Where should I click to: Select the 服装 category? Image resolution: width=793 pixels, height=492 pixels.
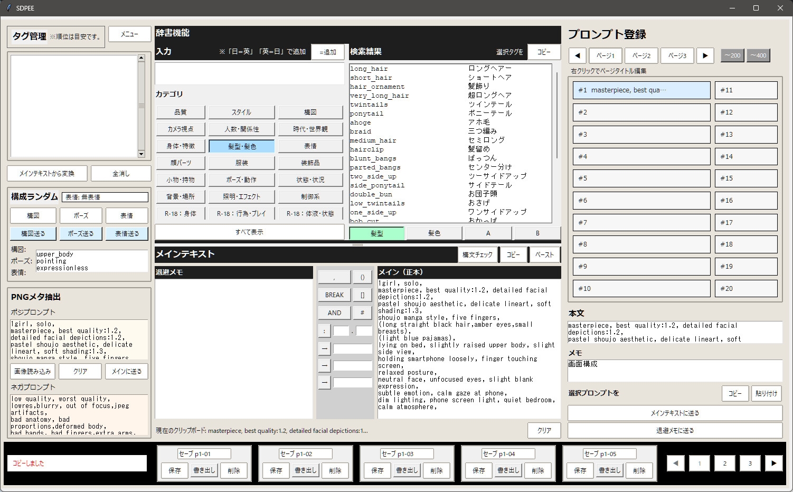click(241, 163)
